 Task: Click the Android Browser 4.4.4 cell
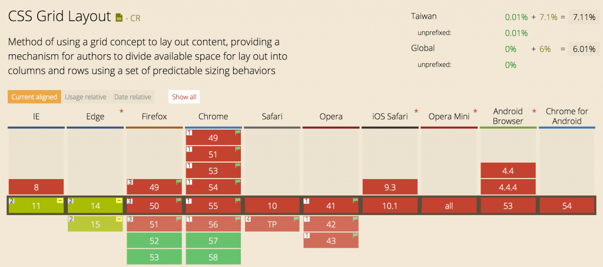[x=508, y=187]
